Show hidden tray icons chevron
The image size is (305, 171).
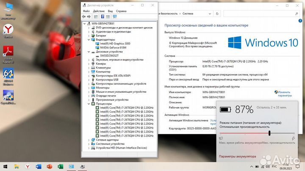[252, 167]
